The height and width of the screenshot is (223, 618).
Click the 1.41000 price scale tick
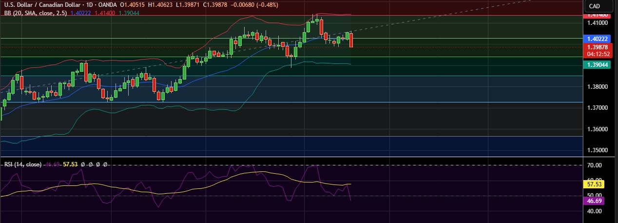pos(597,22)
